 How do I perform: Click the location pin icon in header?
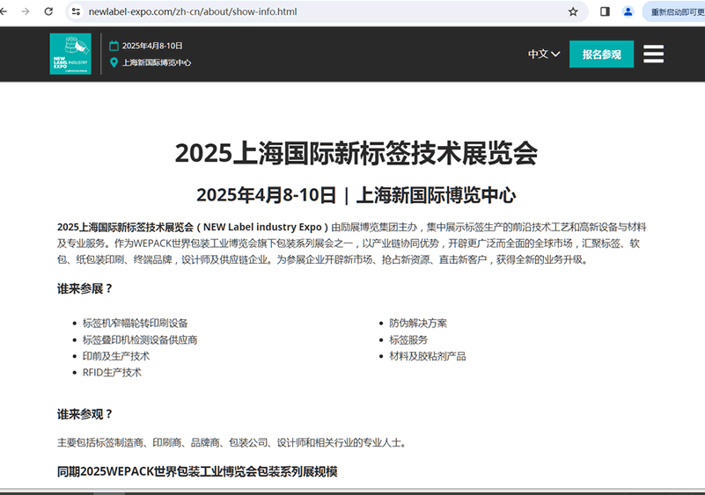tap(114, 62)
